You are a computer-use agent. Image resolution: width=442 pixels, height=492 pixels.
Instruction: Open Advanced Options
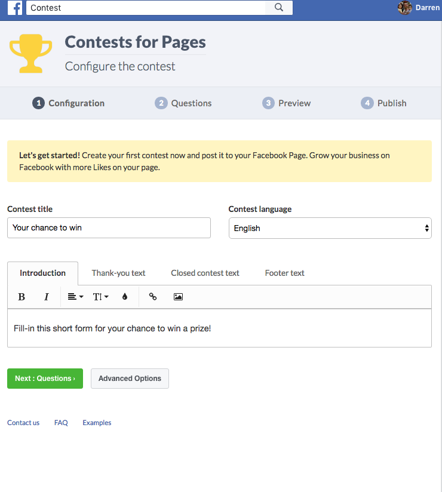[x=130, y=379]
